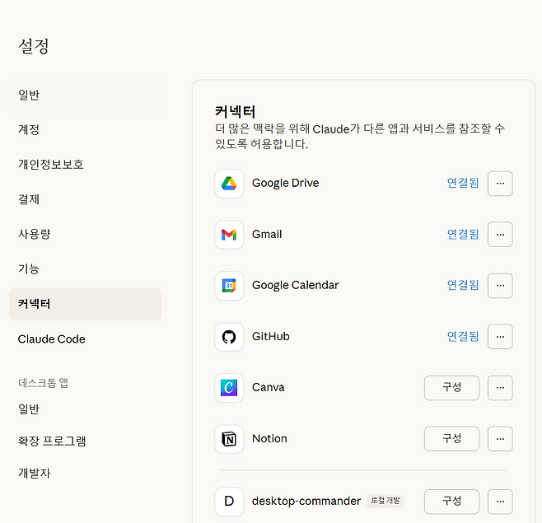Click the 로컬 개발 badge next to desktop-commander
542x523 pixels.
(x=385, y=501)
